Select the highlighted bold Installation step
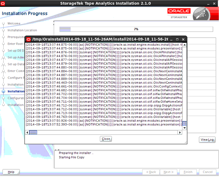Image resolution: width=219 pixels, height=177 pixels. pyautogui.click(x=16, y=91)
